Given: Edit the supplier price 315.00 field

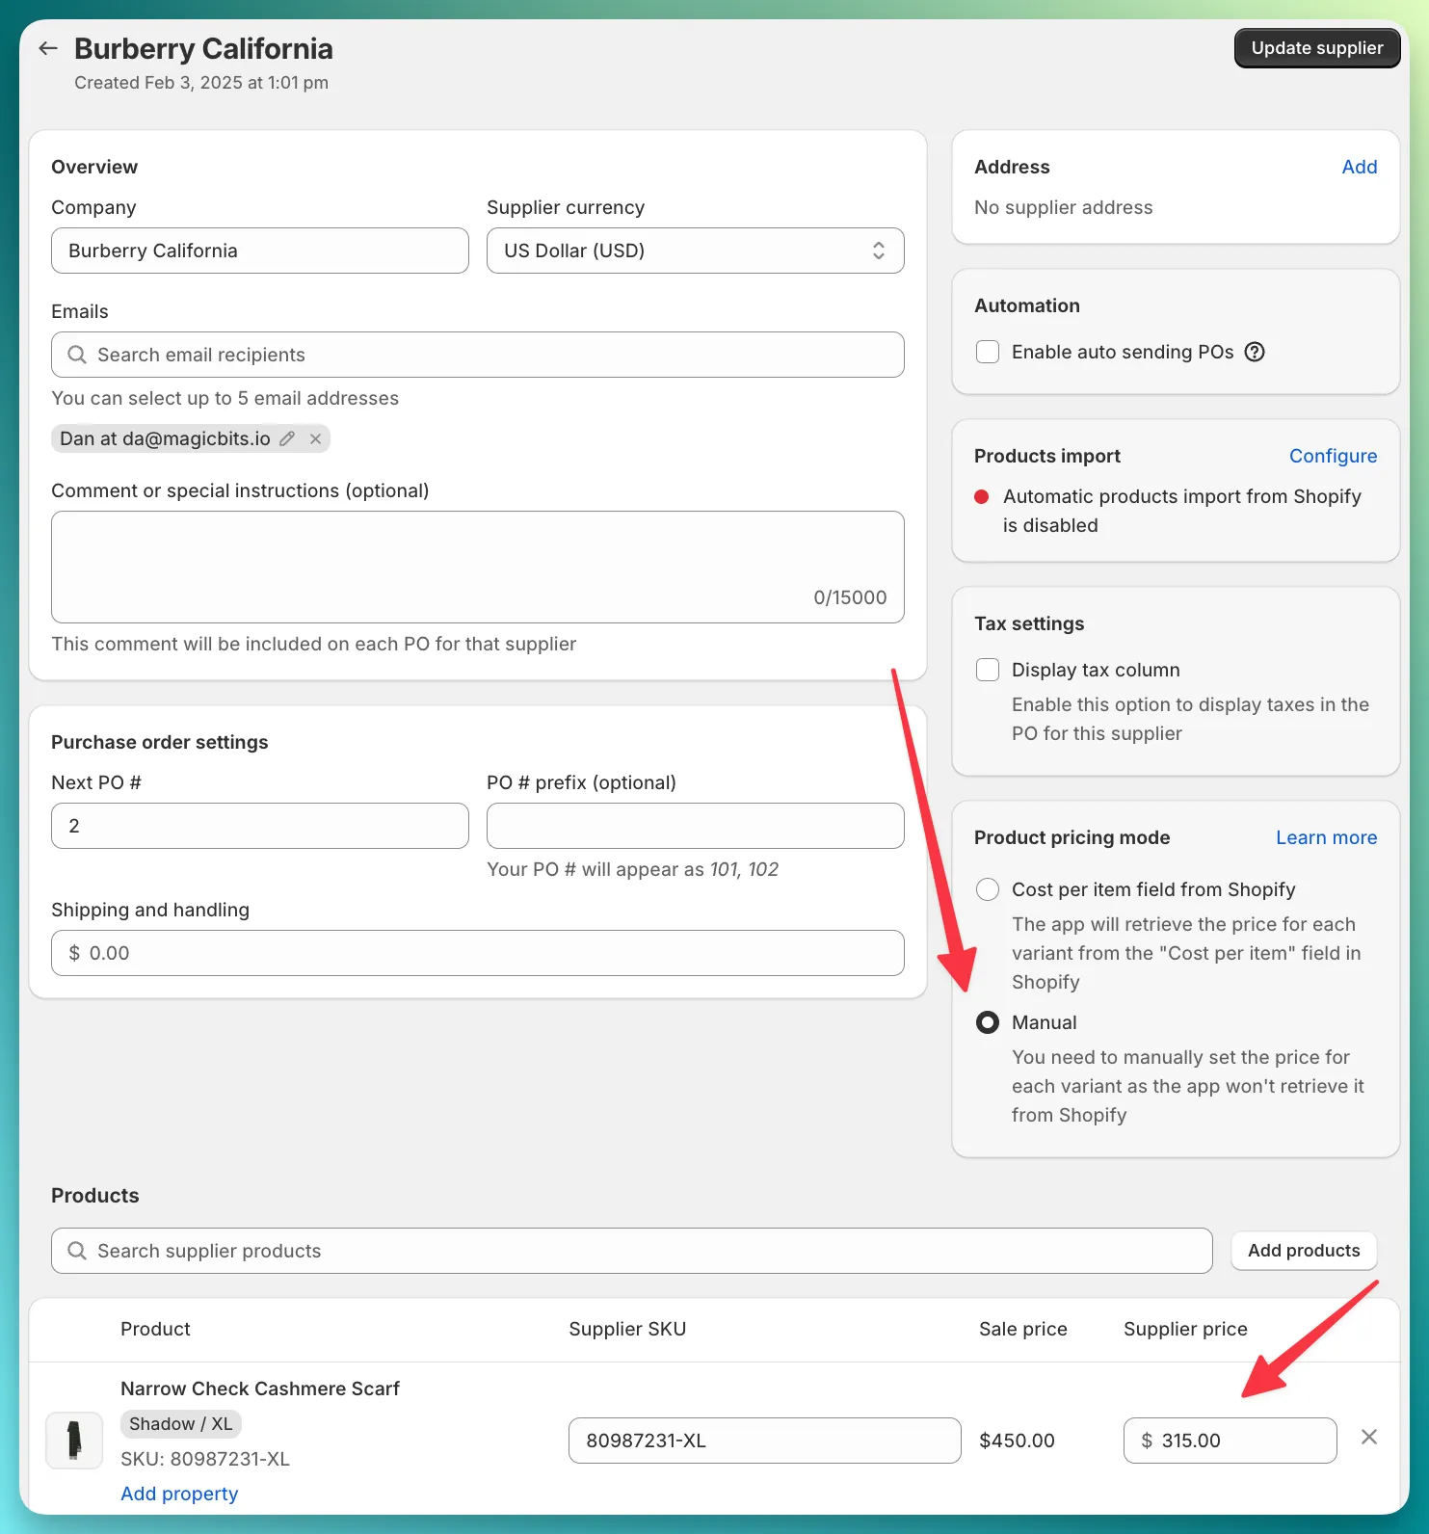Looking at the screenshot, I should coord(1231,1441).
